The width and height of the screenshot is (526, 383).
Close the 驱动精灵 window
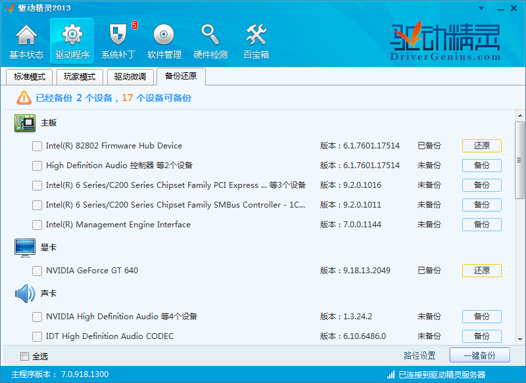click(x=514, y=9)
